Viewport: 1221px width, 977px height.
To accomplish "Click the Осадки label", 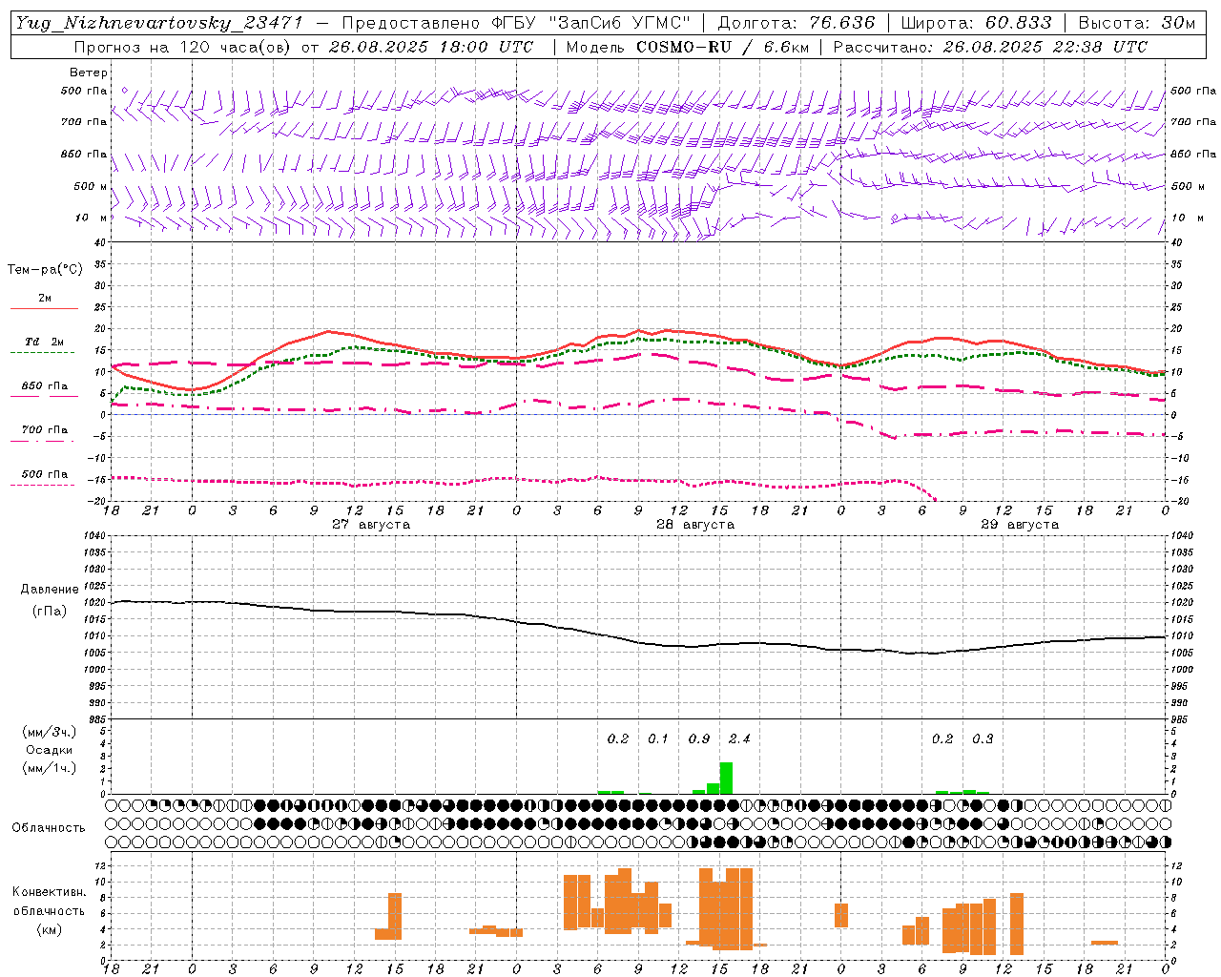I will pyautogui.click(x=50, y=750).
